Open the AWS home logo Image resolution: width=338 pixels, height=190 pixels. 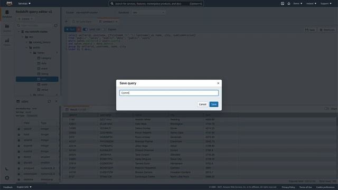[x=9, y=3]
